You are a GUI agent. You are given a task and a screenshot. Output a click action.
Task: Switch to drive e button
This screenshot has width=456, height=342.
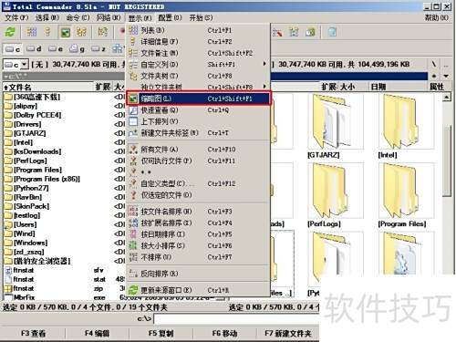pos(56,49)
